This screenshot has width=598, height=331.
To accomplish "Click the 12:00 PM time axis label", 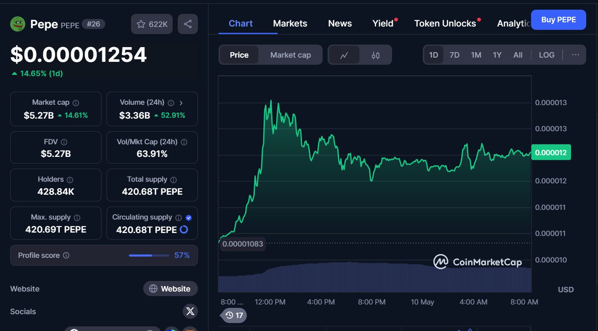I will (270, 302).
